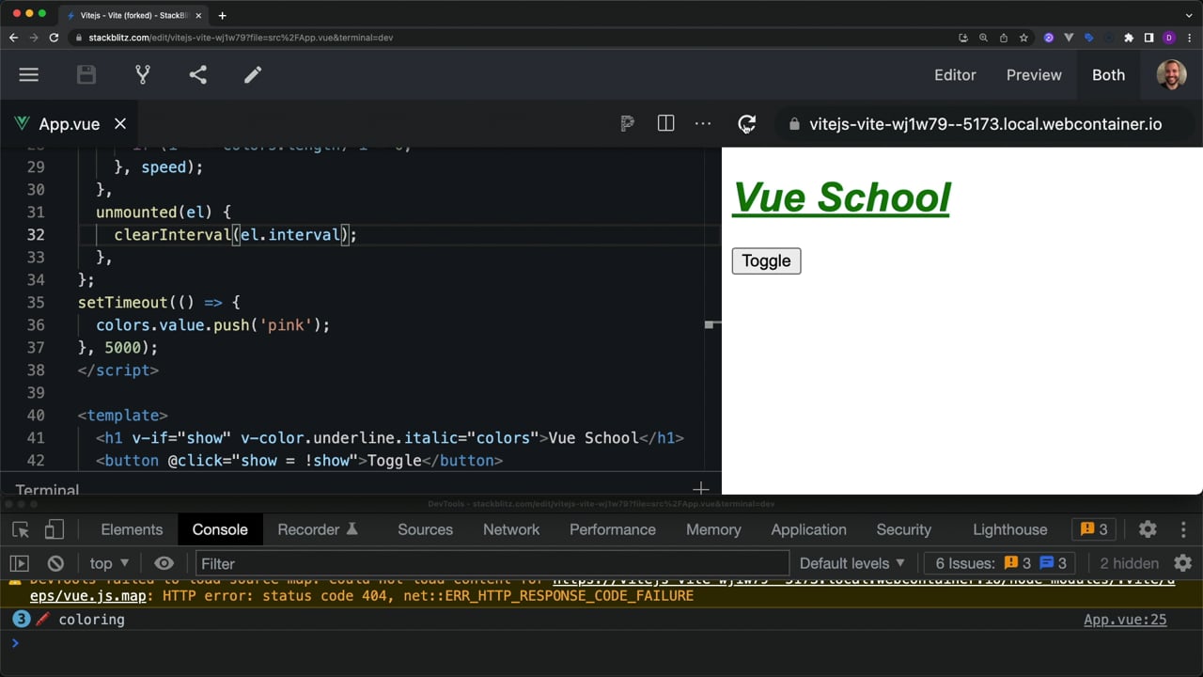Open the StackBlitz hamburger menu
The width and height of the screenshot is (1203, 677).
pos(29,75)
